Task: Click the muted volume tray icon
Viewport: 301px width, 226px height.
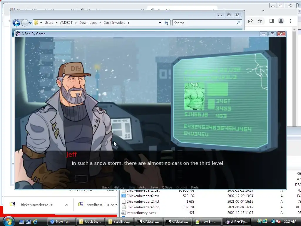Action: (278, 222)
